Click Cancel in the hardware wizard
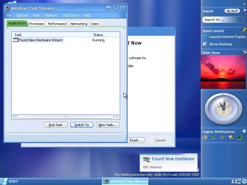This screenshot has width=247, height=185. pyautogui.click(x=160, y=140)
